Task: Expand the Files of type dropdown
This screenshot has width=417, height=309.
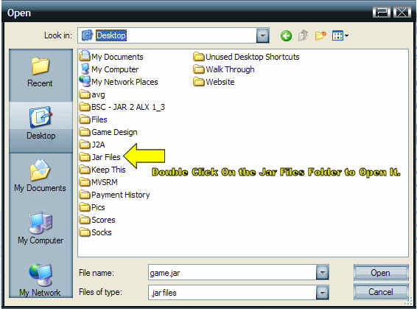Action: click(x=322, y=293)
